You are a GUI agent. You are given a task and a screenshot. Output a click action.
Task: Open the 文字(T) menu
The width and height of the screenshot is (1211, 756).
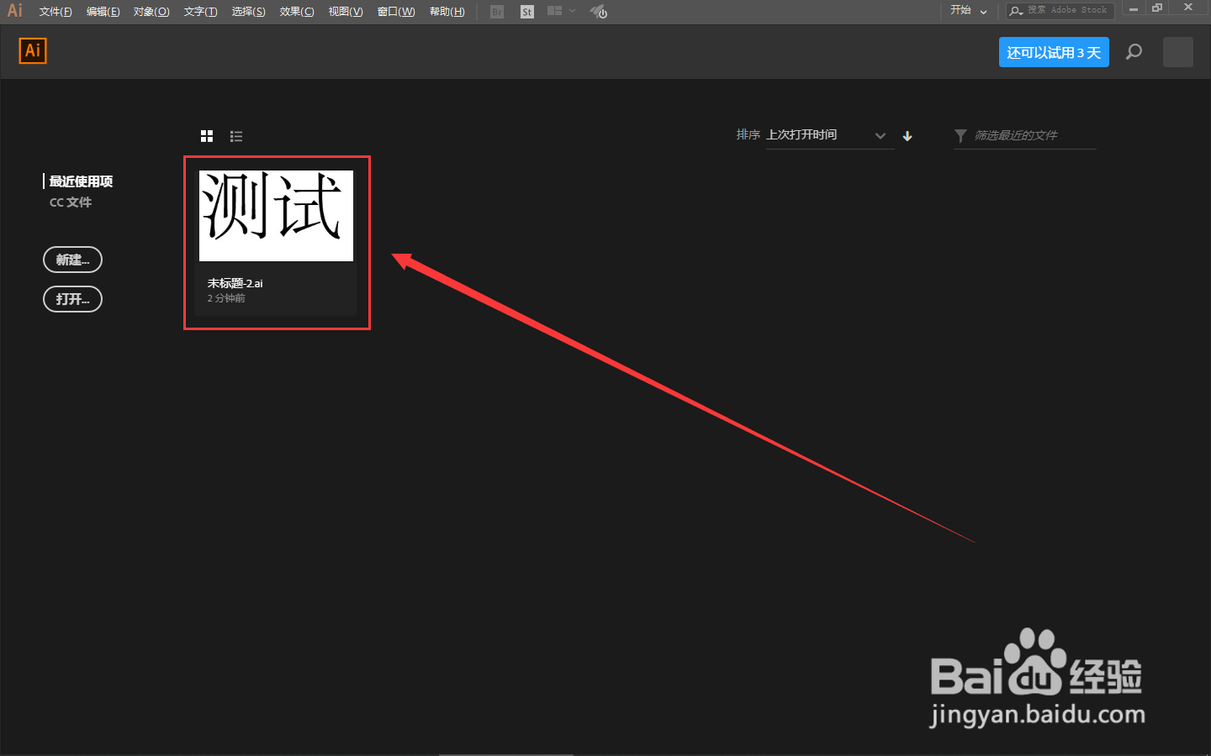tap(200, 12)
